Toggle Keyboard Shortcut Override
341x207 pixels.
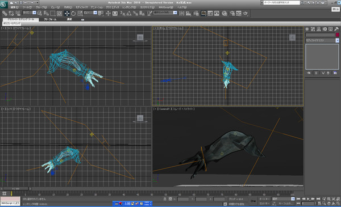115,14
